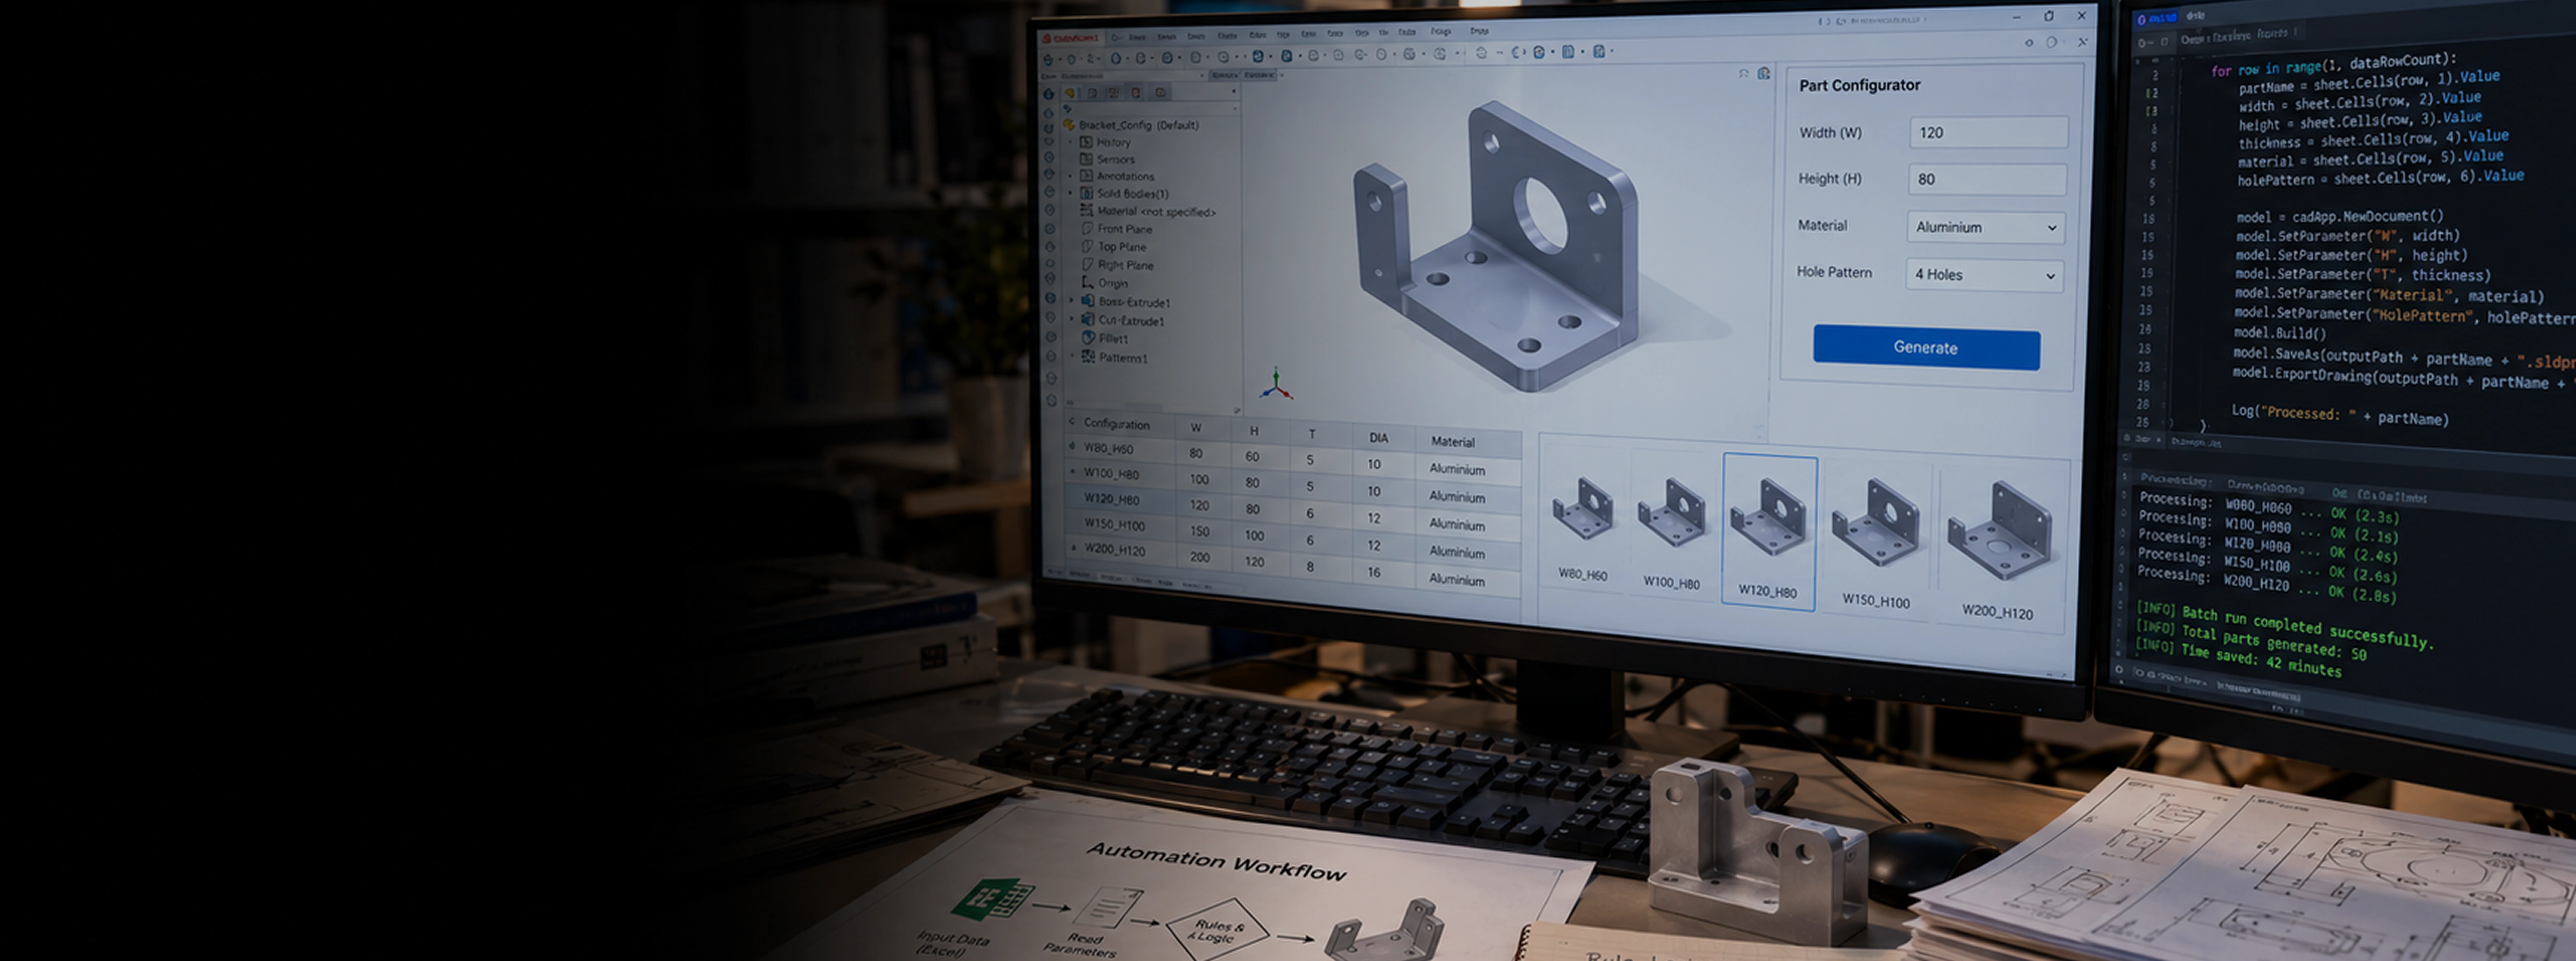
Task: Select the Front Plane icon
Action: click(1087, 228)
